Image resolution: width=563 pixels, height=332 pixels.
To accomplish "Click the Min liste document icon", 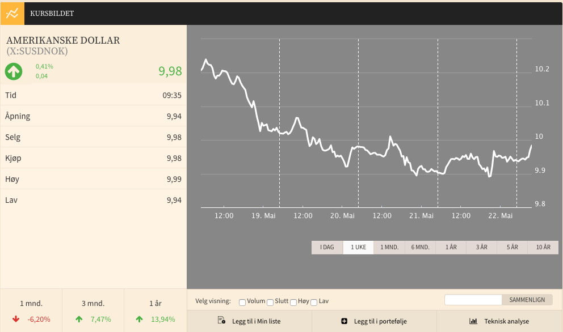I will pos(221,321).
